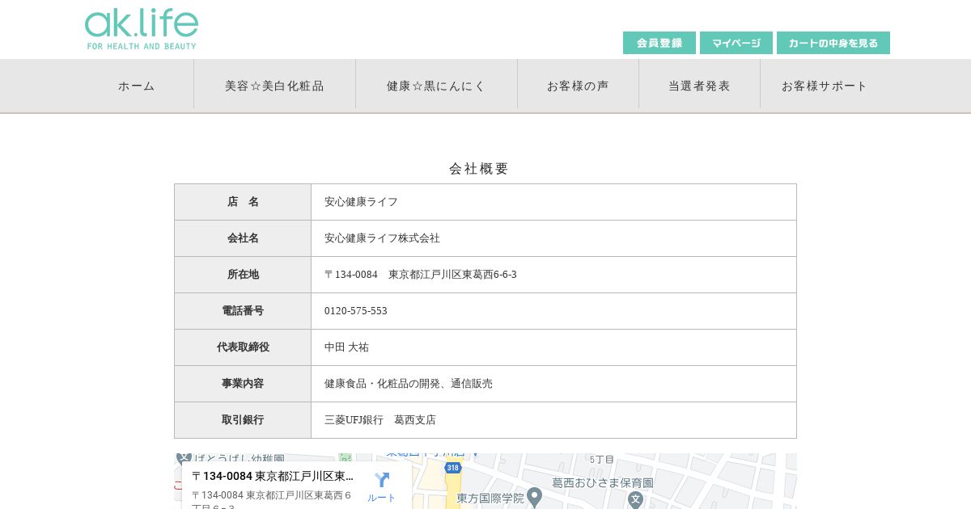Go to お客様サポート
This screenshot has width=971, height=509.
pyautogui.click(x=825, y=86)
